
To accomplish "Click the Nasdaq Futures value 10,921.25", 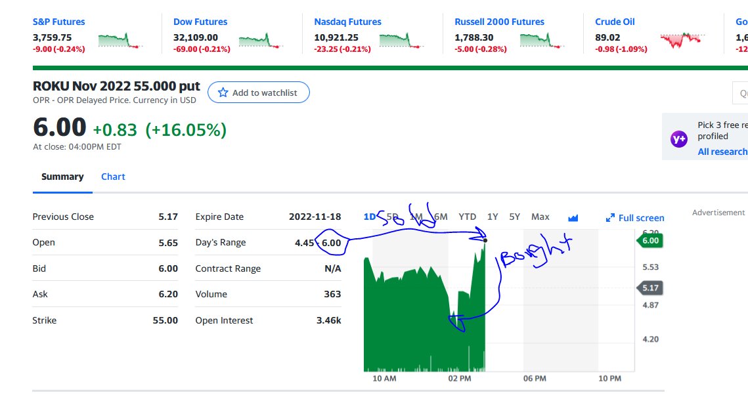I will (336, 37).
